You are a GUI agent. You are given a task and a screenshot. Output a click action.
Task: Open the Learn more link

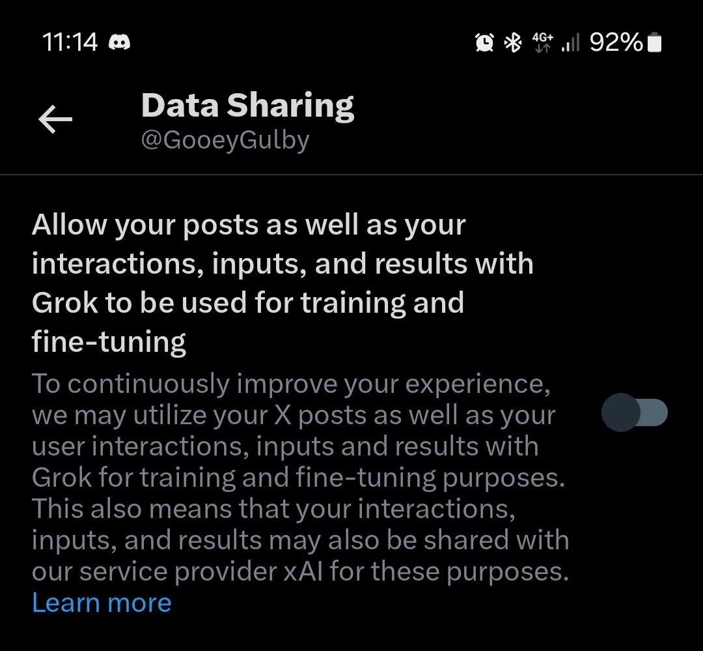102,603
